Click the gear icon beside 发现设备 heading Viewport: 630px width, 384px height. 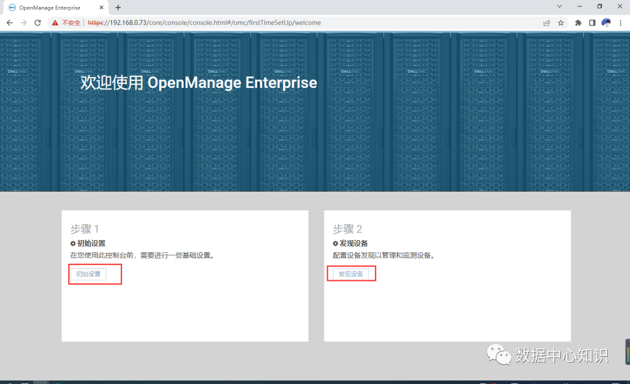[x=335, y=244]
